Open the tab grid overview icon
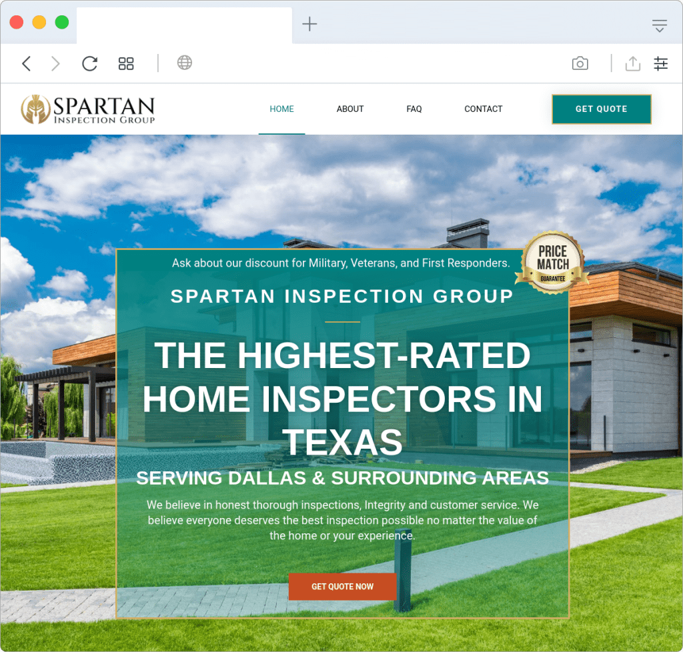Image resolution: width=683 pixels, height=652 pixels. click(126, 63)
